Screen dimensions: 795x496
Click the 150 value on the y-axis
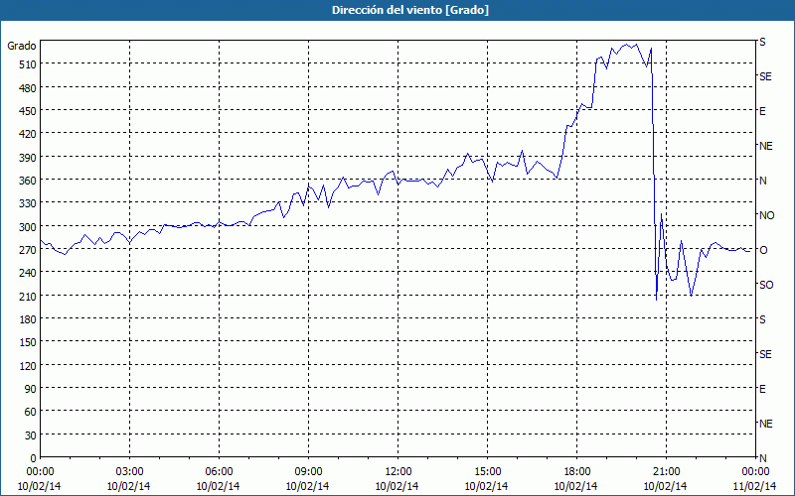27,342
